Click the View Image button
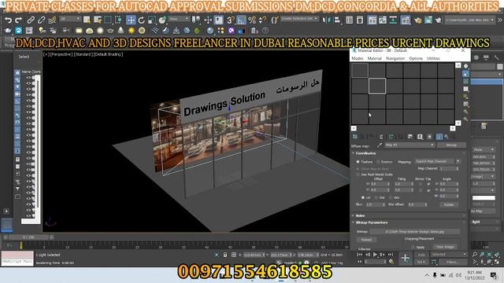 point(445,247)
